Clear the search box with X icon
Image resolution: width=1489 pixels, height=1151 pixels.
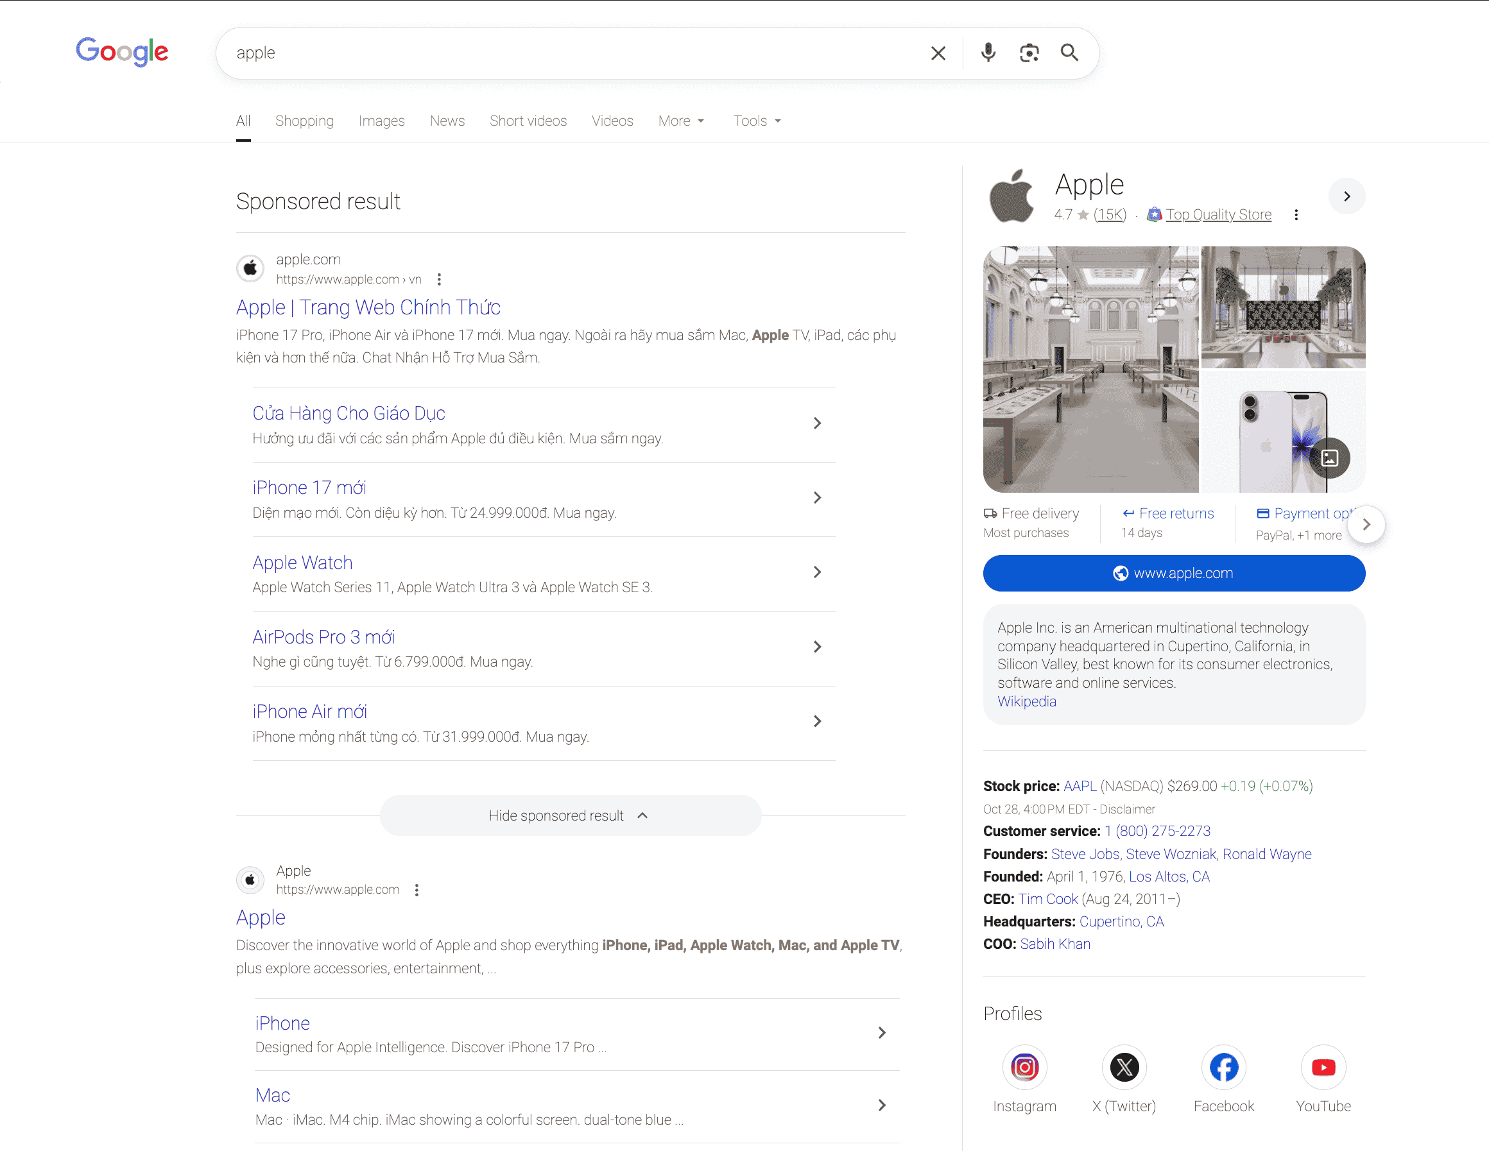[x=938, y=53]
